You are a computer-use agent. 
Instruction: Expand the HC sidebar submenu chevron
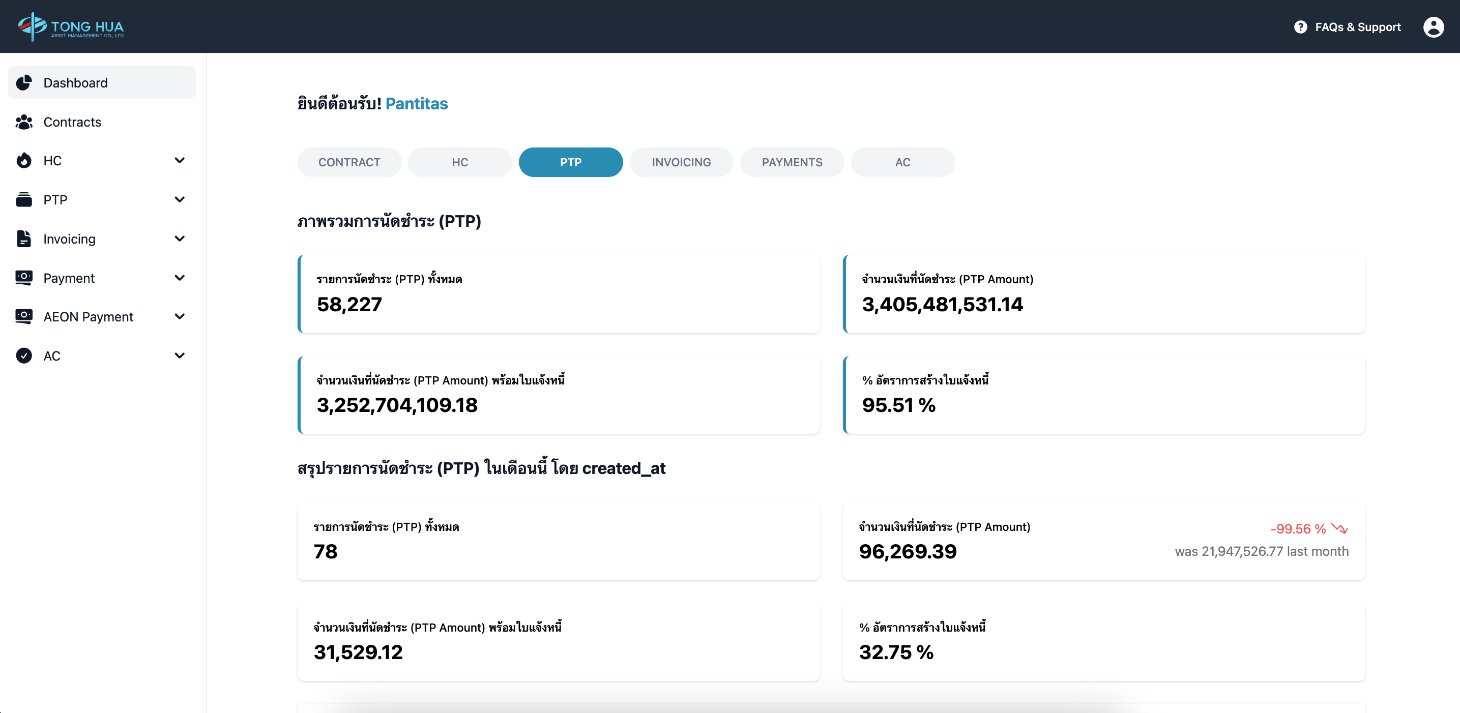[x=180, y=160]
